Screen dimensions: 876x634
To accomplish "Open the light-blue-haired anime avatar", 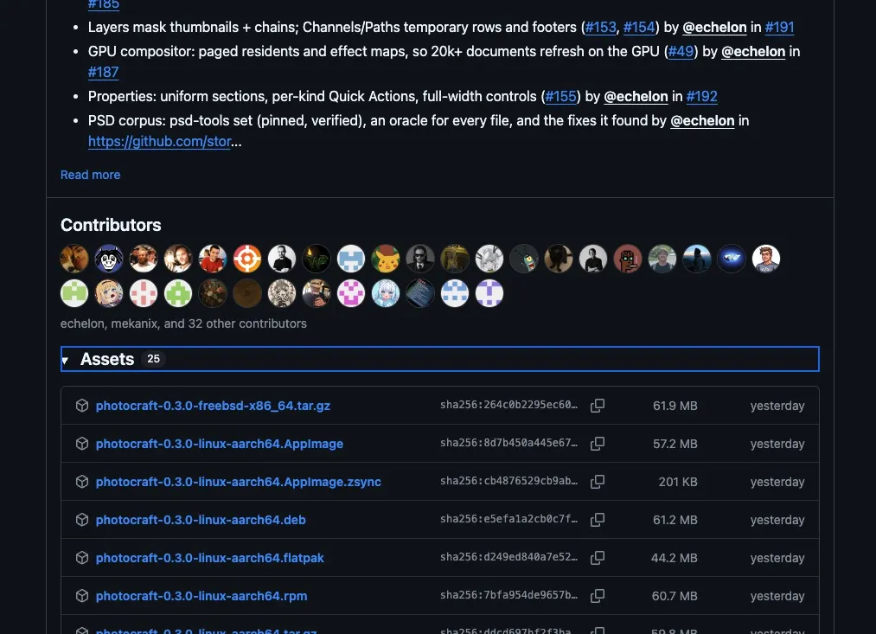I will 386,293.
